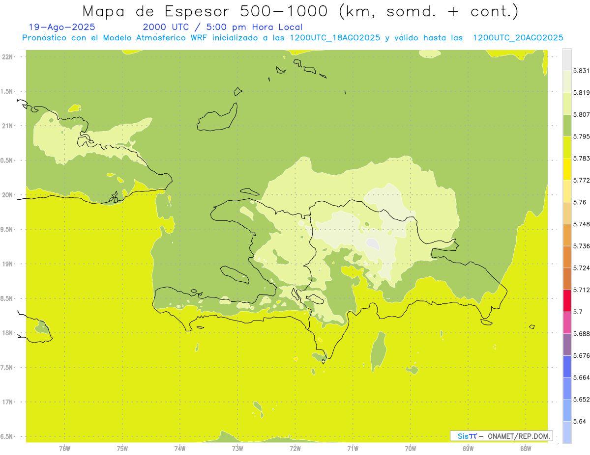
Task: Click the blue legend swatch between 5.664 and 5.676
Action: point(567,367)
